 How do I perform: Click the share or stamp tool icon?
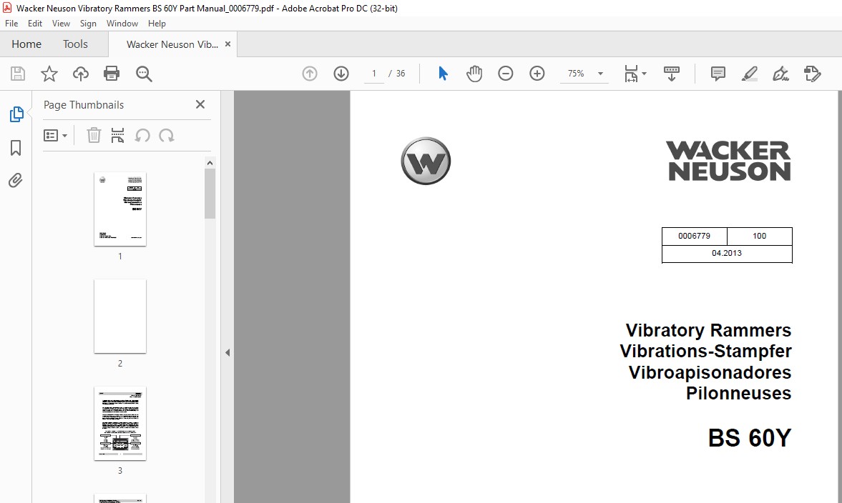pyautogui.click(x=813, y=74)
